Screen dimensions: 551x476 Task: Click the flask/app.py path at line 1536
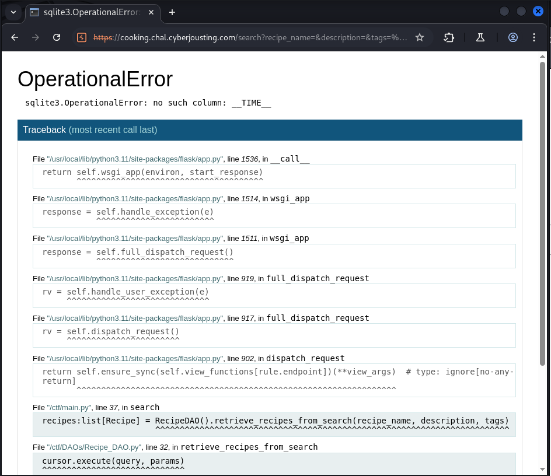135,159
